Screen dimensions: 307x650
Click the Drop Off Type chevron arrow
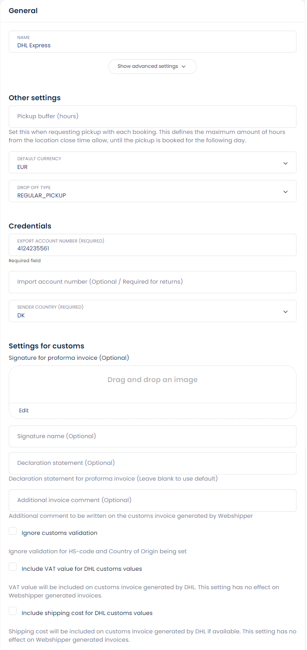click(x=286, y=192)
